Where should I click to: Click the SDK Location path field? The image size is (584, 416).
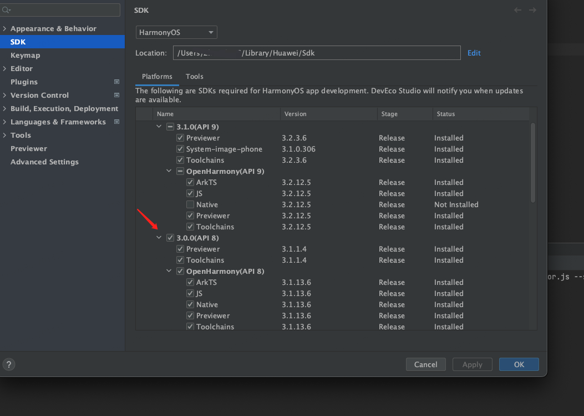(x=317, y=53)
